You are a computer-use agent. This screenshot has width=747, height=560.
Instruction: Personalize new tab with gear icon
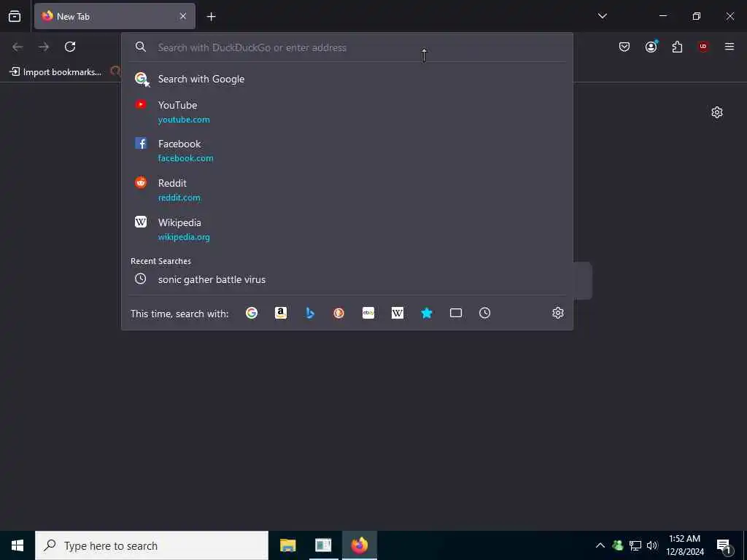tap(717, 112)
